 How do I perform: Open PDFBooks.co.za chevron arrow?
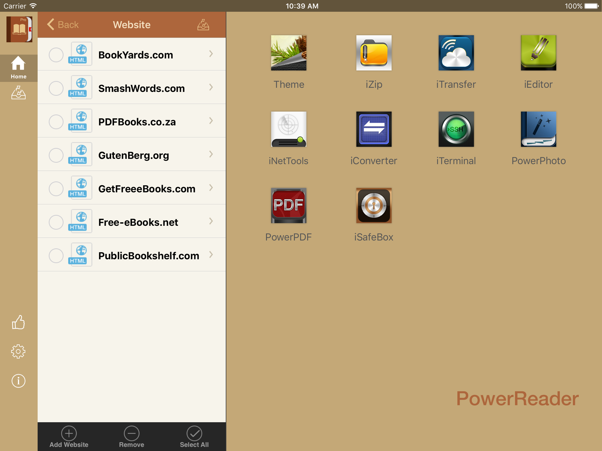pyautogui.click(x=211, y=121)
